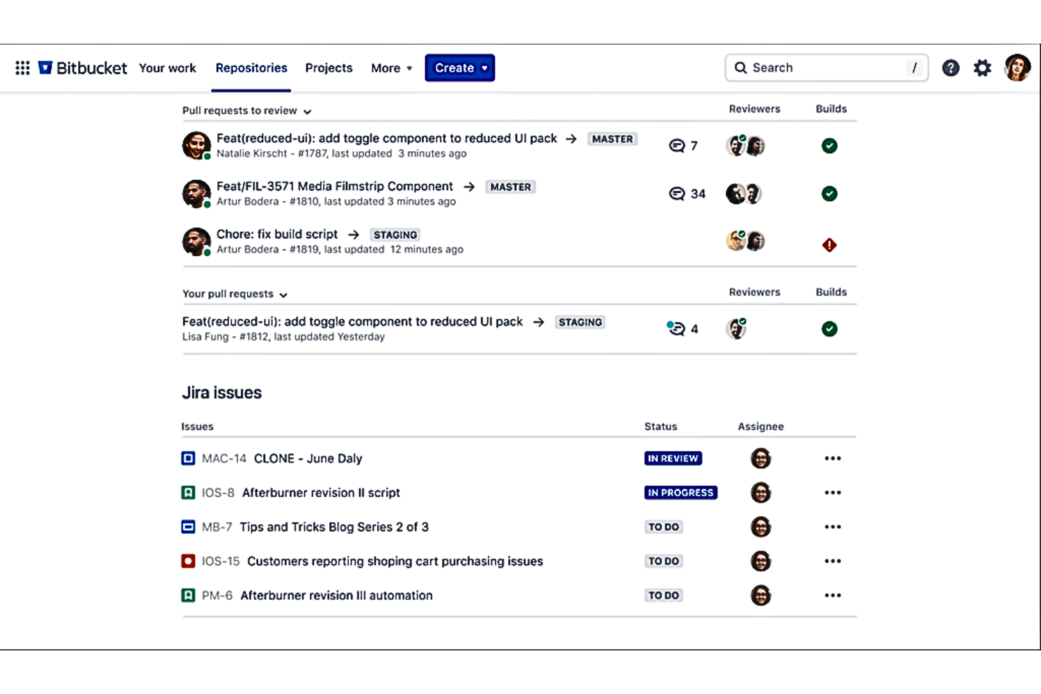Screen dimensions: 1041x694
Task: Click reviewer avatars for PR #1819
Action: click(x=746, y=240)
